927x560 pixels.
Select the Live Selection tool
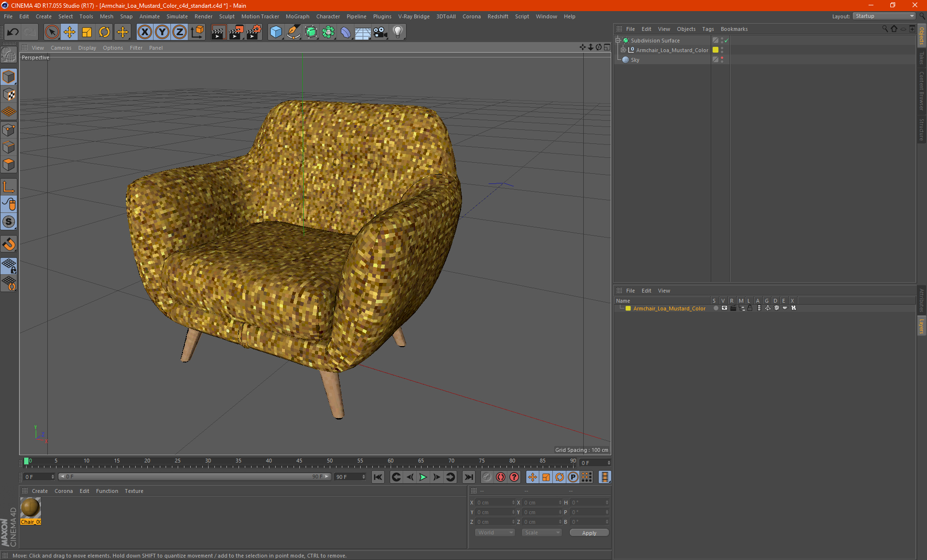[x=52, y=32]
